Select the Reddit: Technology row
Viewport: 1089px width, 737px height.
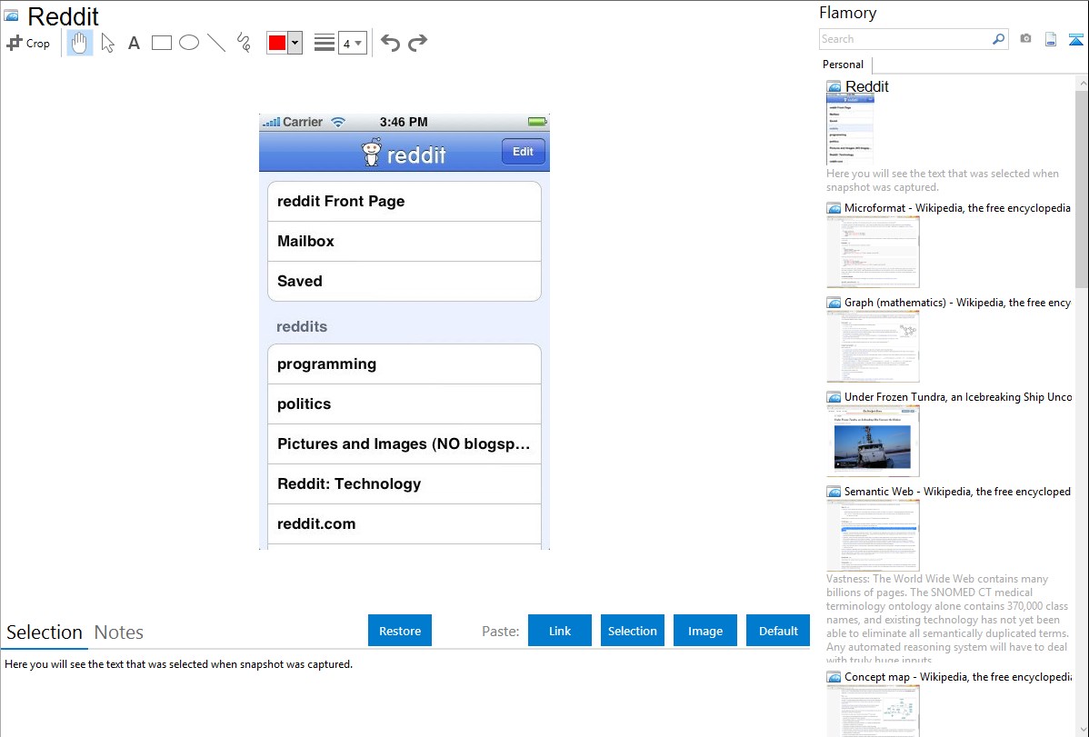point(405,484)
